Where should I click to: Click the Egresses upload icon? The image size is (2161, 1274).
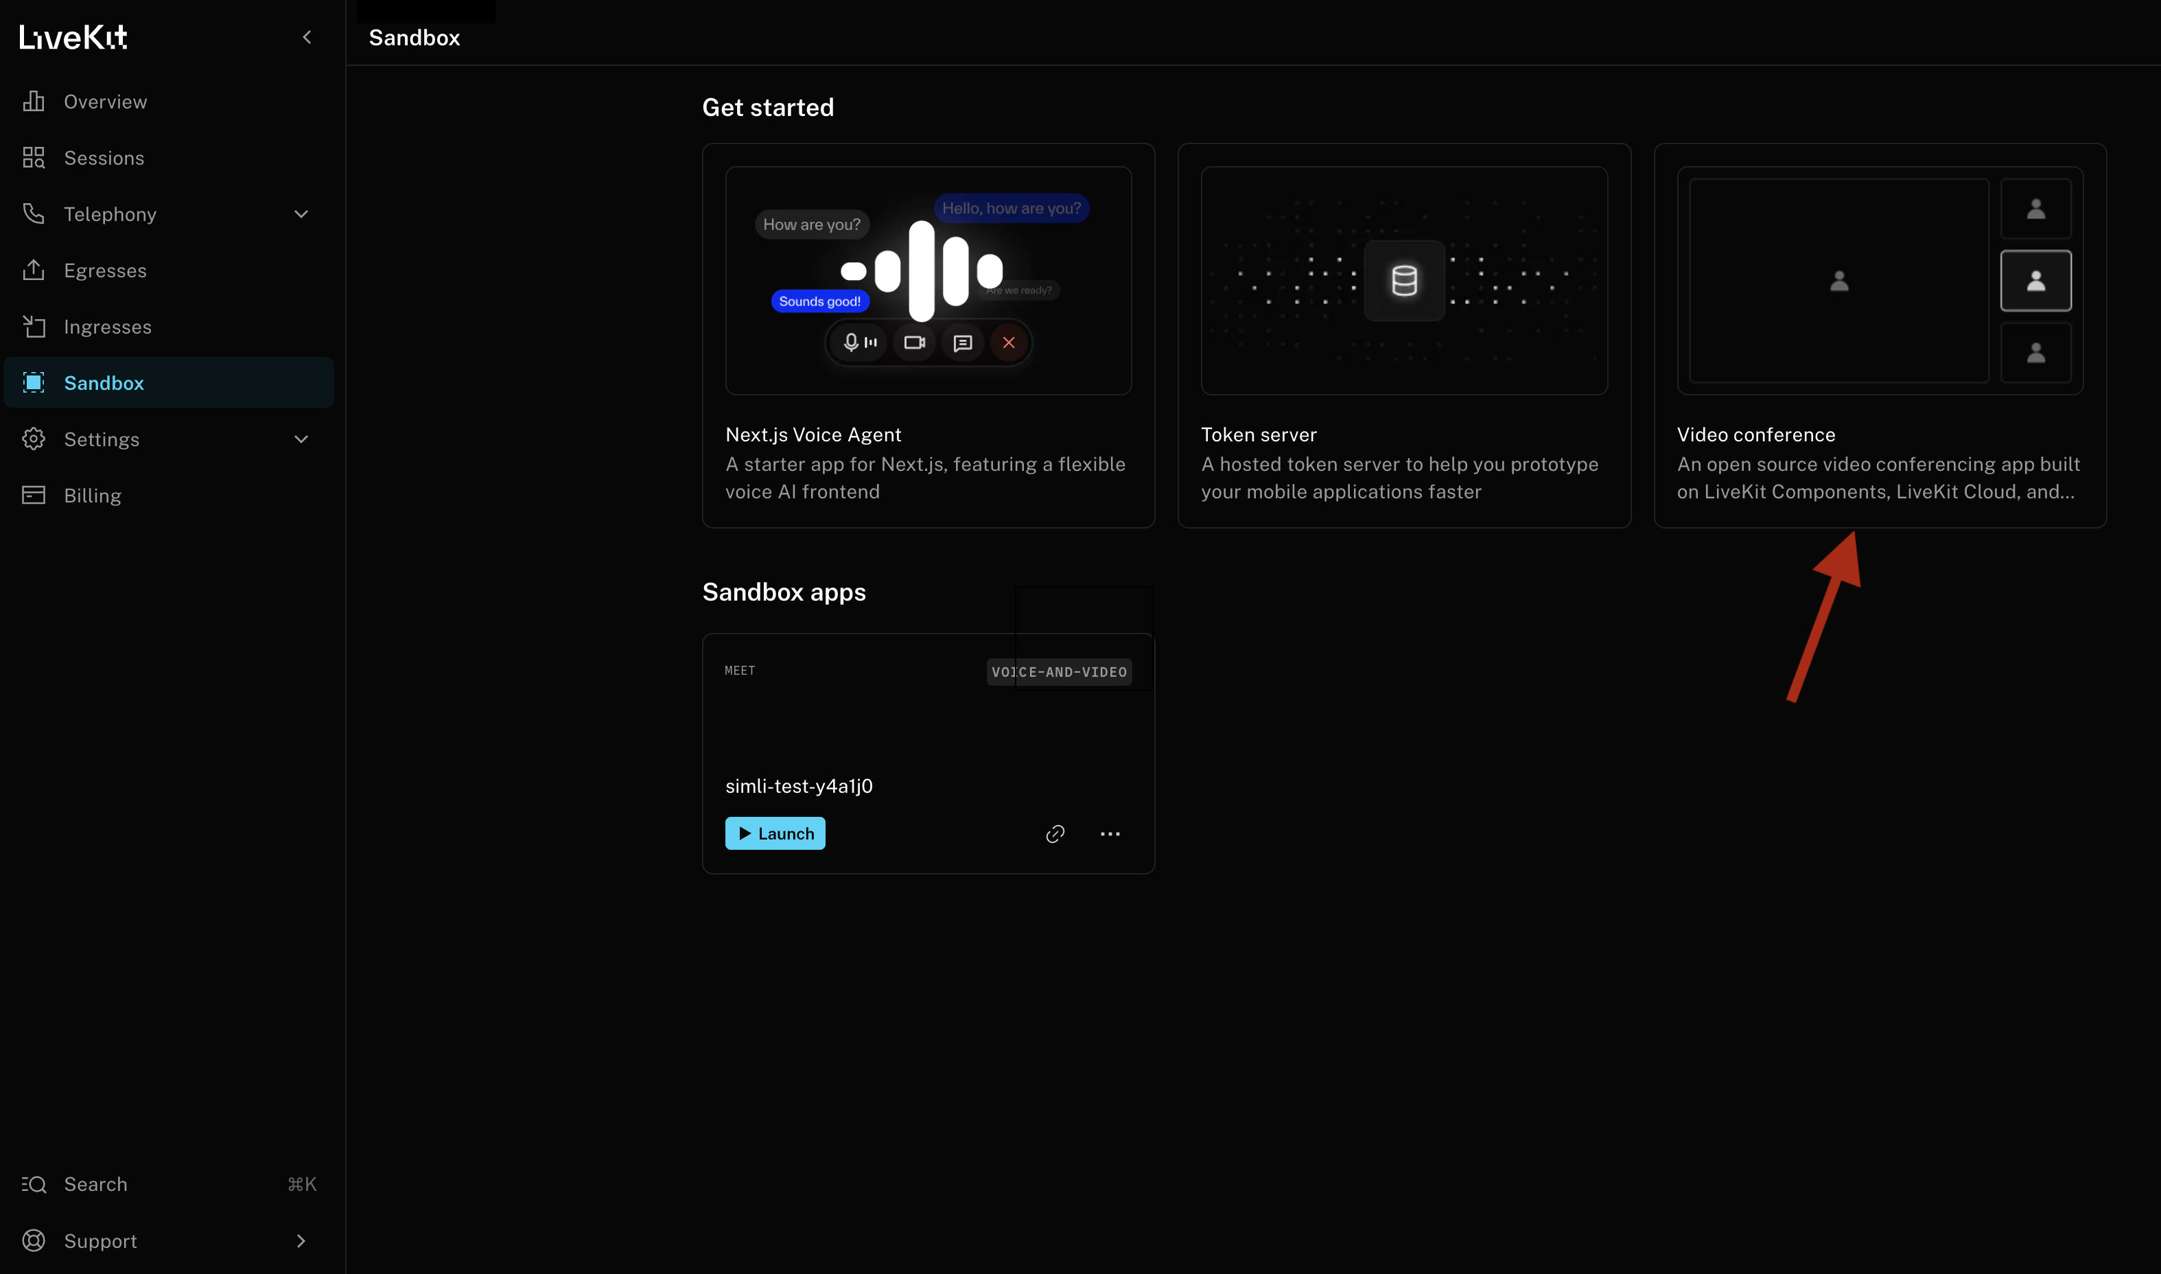coord(34,270)
